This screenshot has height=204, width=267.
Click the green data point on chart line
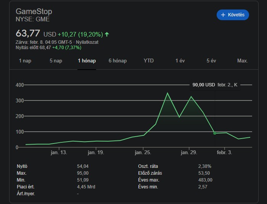click(x=215, y=133)
